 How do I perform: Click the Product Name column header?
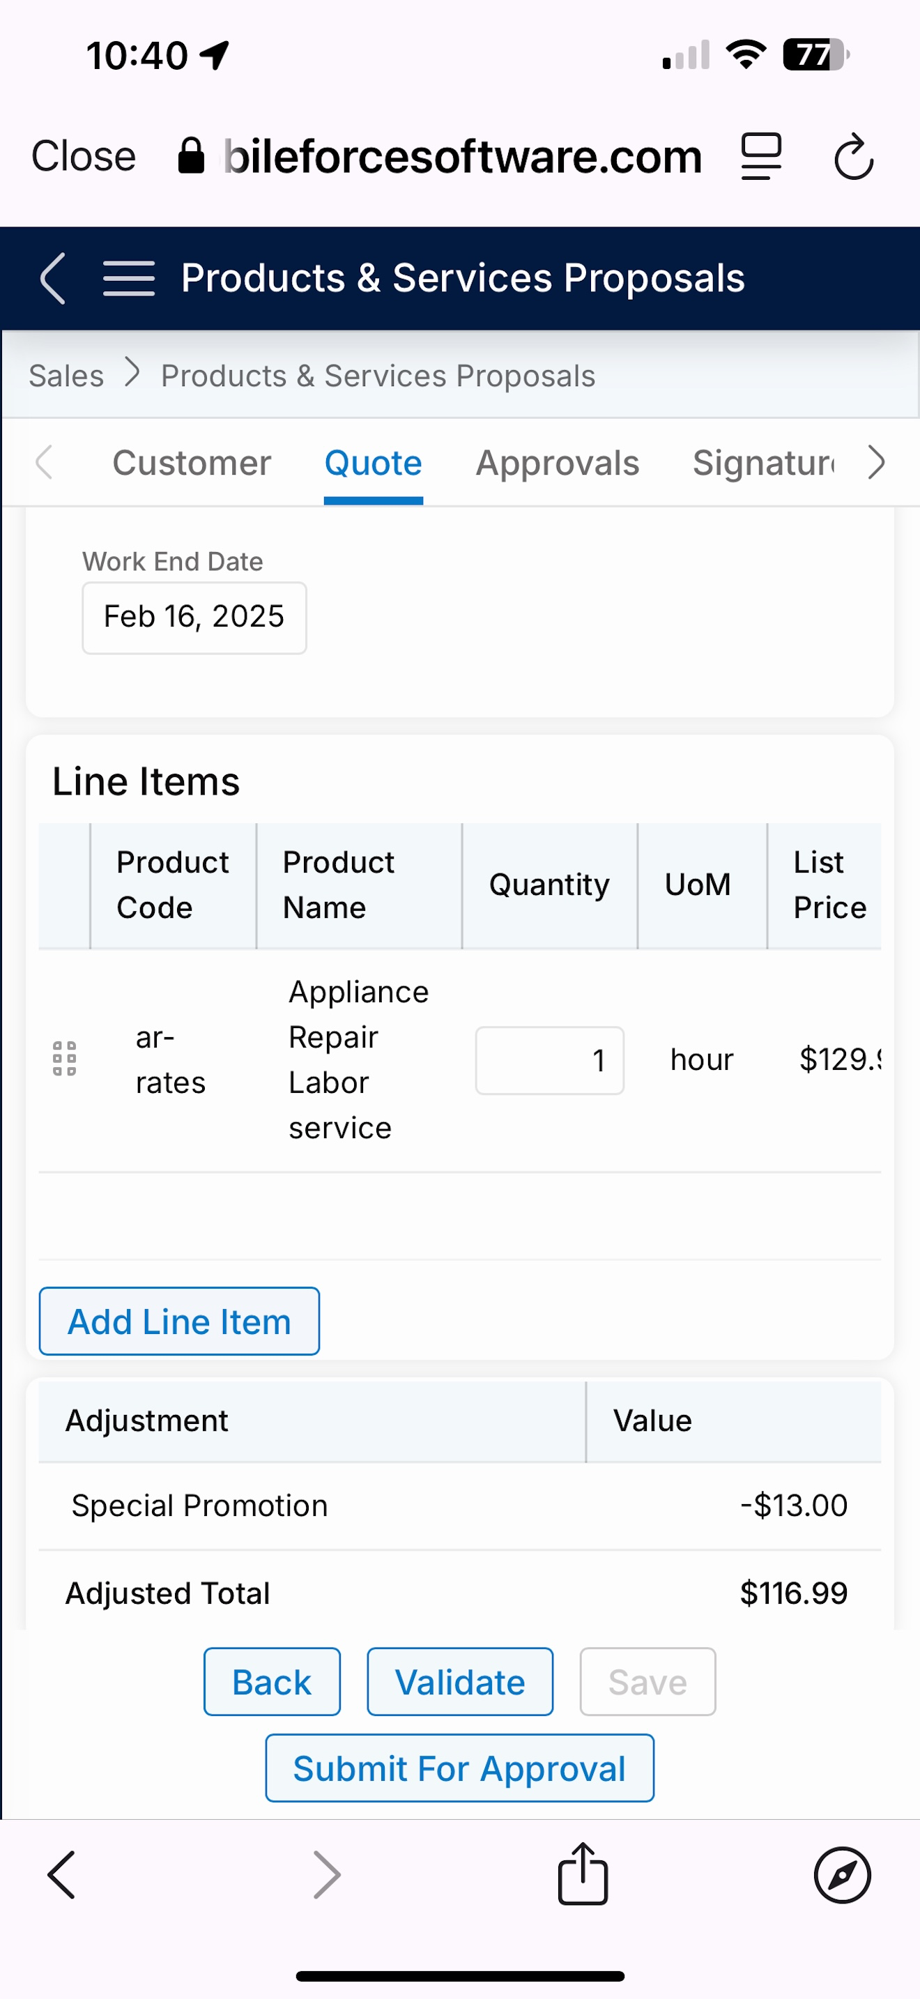tap(359, 885)
